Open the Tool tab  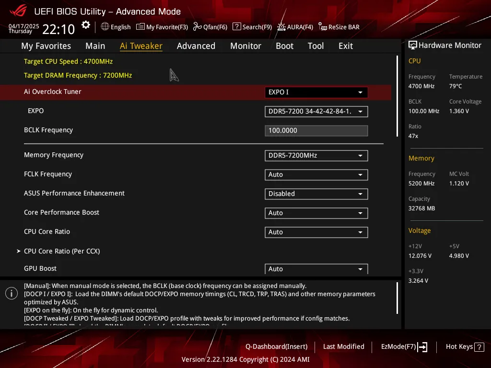[316, 46]
